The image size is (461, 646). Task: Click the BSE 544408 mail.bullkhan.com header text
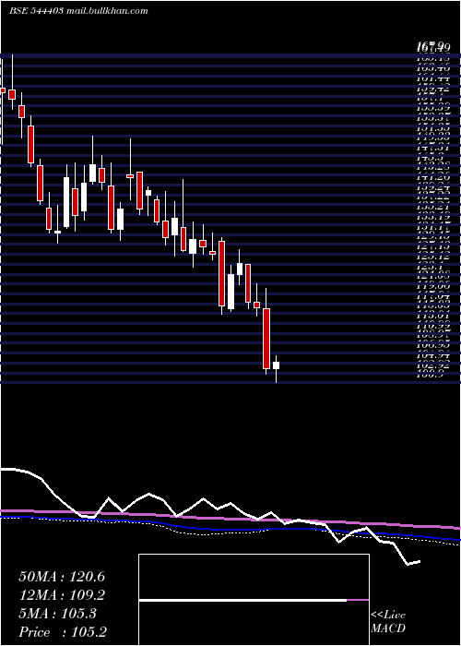pyautogui.click(x=78, y=11)
